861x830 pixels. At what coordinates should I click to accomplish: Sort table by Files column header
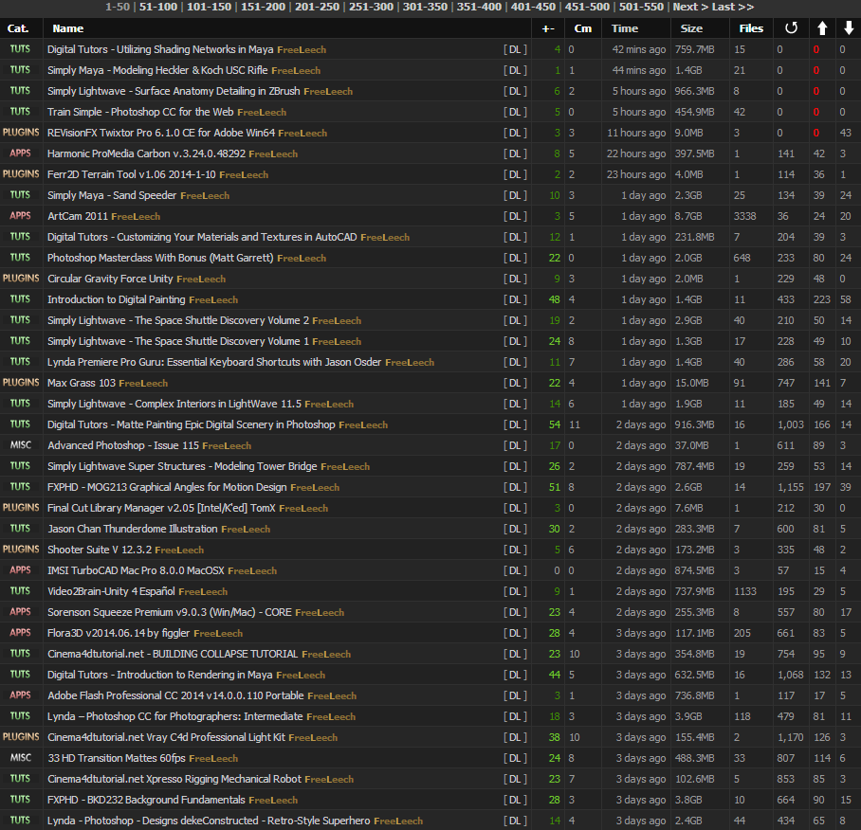point(751,28)
